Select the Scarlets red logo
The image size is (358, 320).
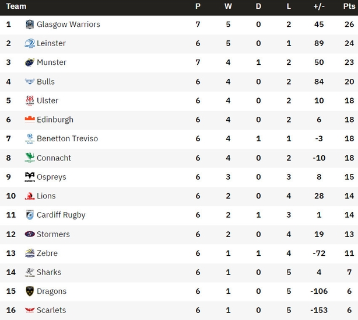[x=30, y=310]
